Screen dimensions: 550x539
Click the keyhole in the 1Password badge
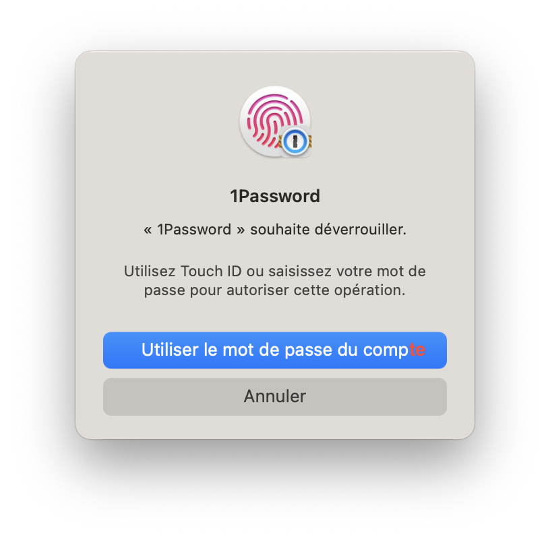click(295, 141)
